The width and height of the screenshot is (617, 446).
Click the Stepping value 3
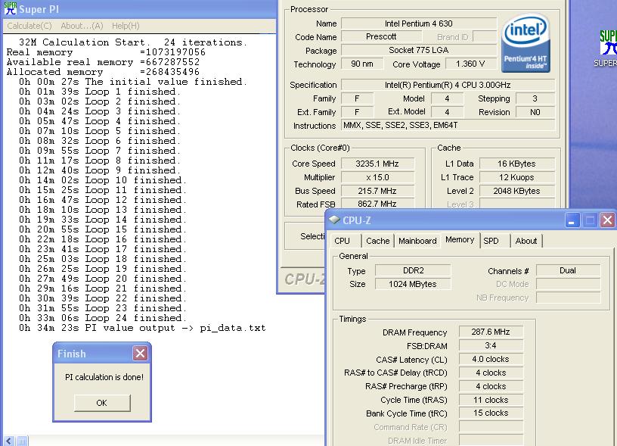[x=535, y=98]
